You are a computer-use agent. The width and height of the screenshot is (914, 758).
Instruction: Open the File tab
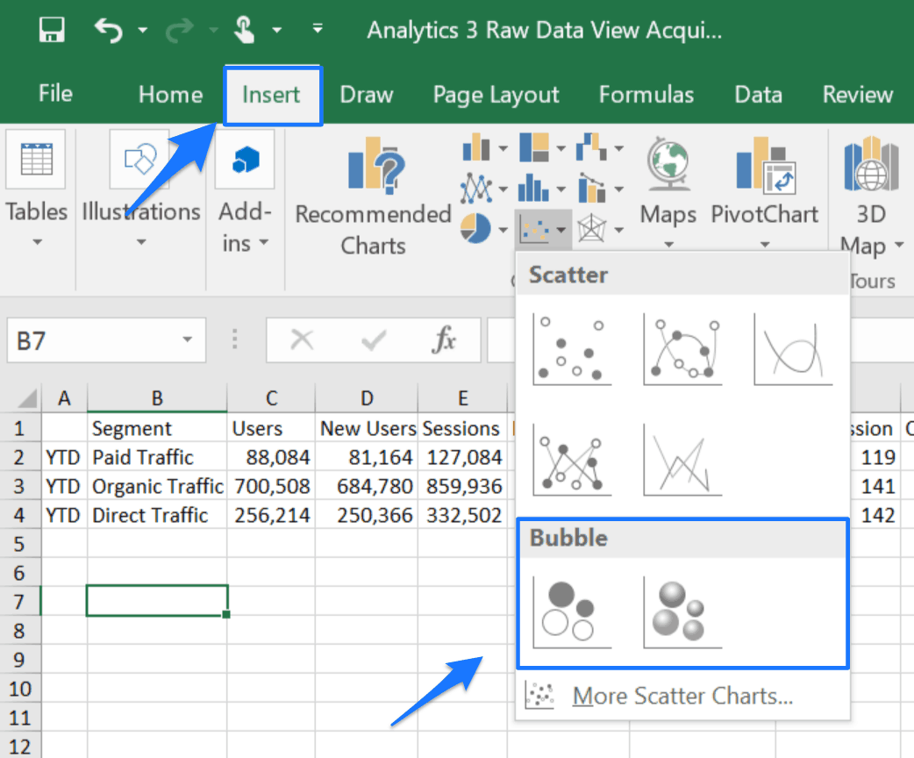(x=55, y=93)
